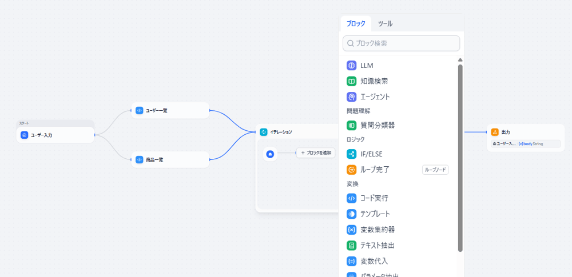Select the コード実行 block icon
572x277 pixels.
351,198
